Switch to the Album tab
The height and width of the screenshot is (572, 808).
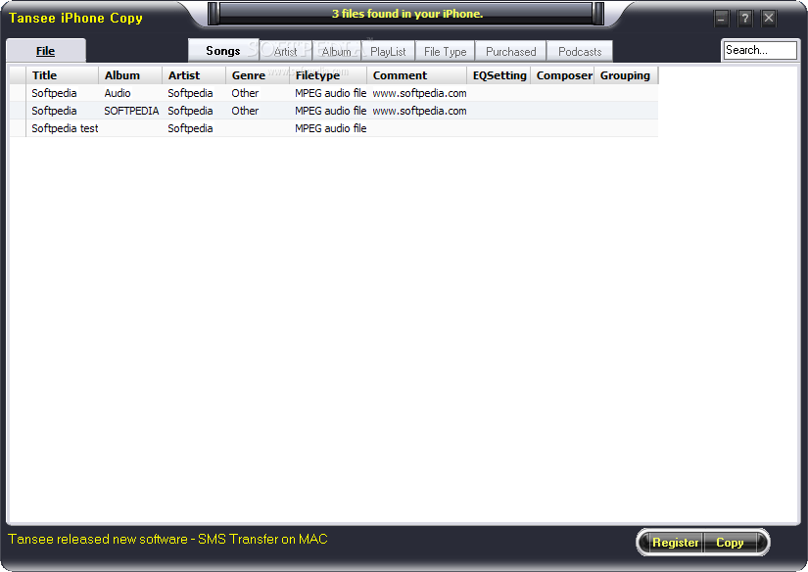point(336,52)
